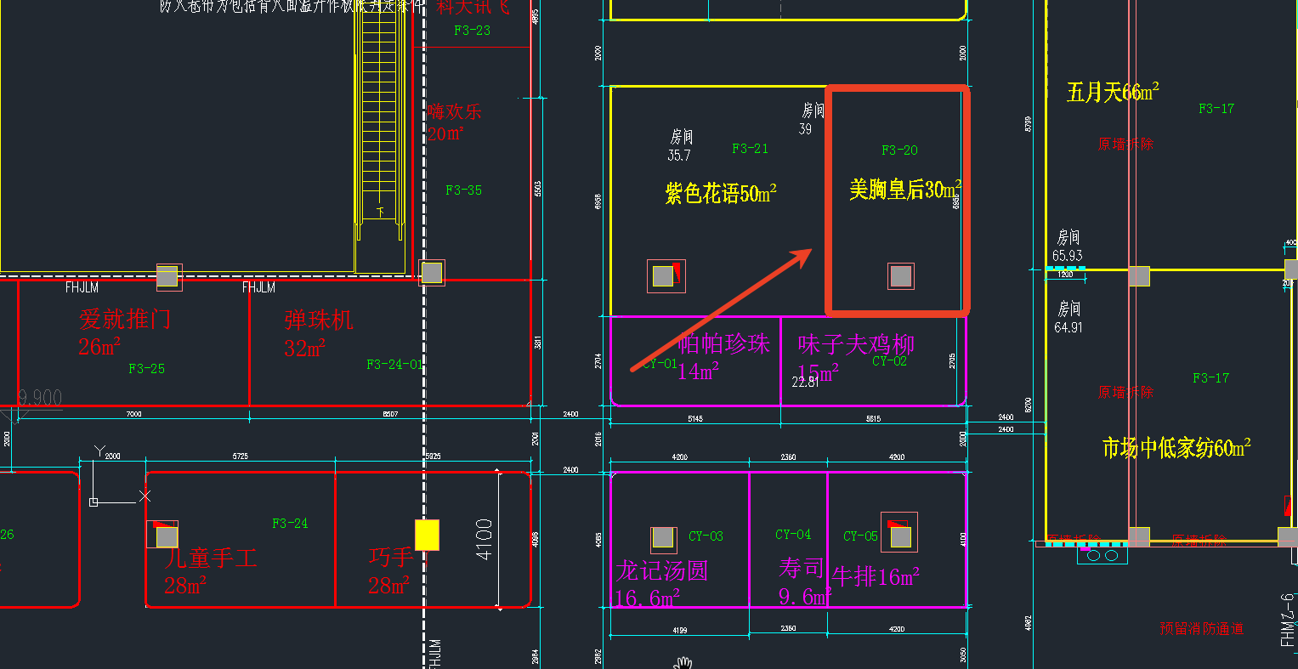Select the 市场中低家纺60m² text

pos(1176,447)
